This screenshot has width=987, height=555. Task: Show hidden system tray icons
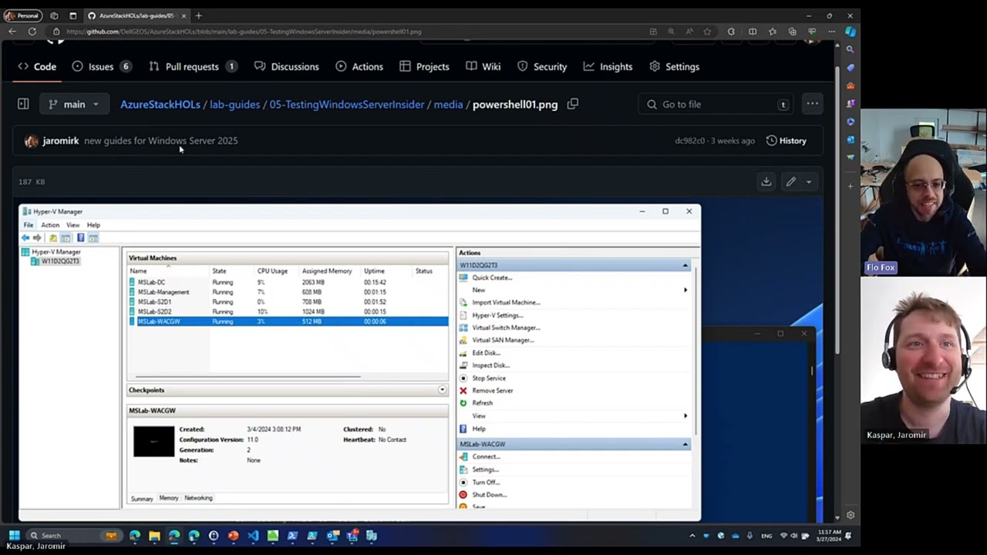click(x=692, y=536)
